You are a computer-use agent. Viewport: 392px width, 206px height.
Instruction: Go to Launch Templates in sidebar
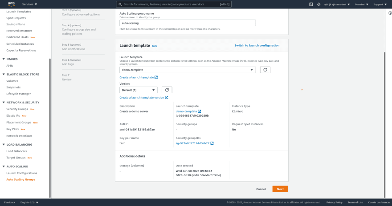pos(19,12)
